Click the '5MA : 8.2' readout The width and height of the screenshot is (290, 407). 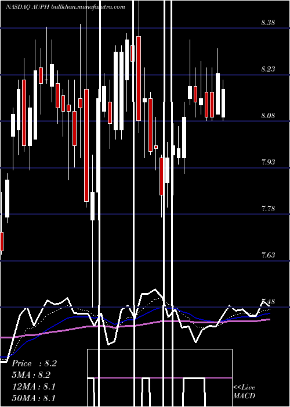pos(31,375)
